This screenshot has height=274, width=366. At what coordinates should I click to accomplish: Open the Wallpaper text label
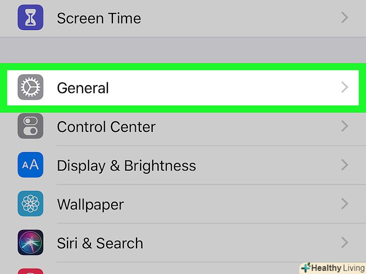click(x=90, y=204)
